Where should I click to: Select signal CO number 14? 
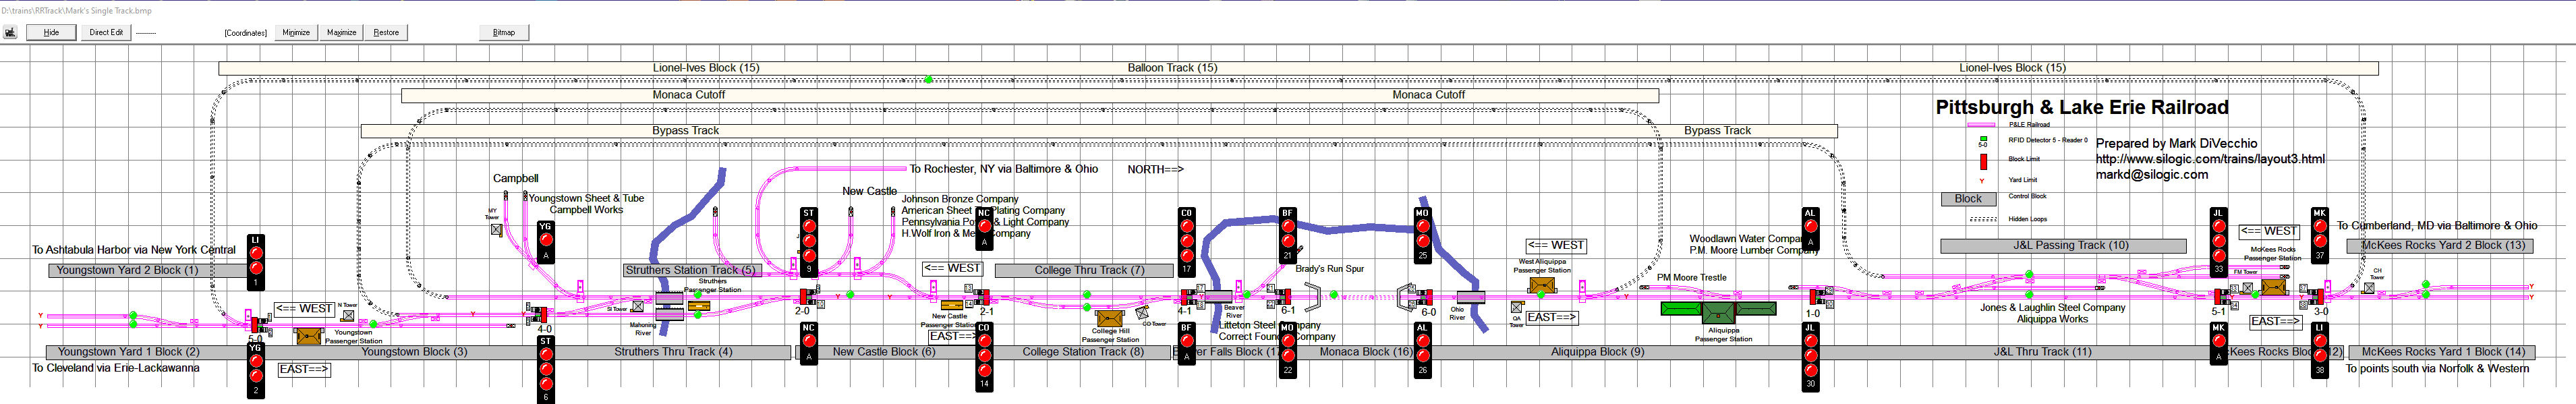(984, 356)
